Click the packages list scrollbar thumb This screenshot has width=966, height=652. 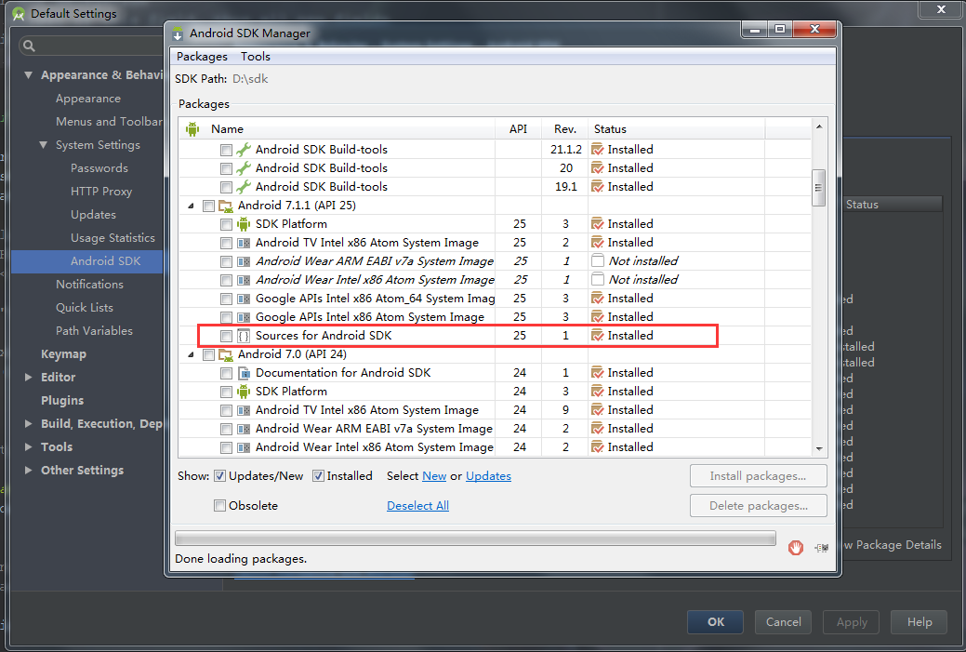[x=819, y=188]
